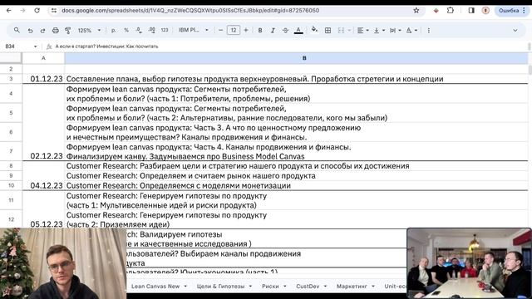Open more number formats (123)
532x299 pixels.
(x=165, y=31)
